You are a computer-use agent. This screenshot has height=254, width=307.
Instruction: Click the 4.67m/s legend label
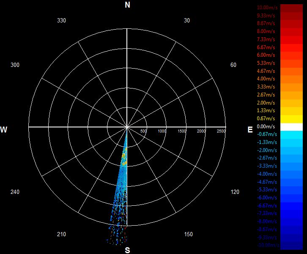coord(266,71)
